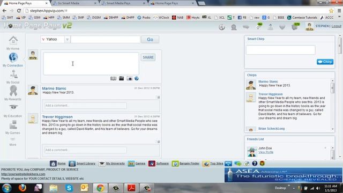This screenshot has height=193, width=343.
Task: Open My Connection globe icon
Action: coord(13,57)
